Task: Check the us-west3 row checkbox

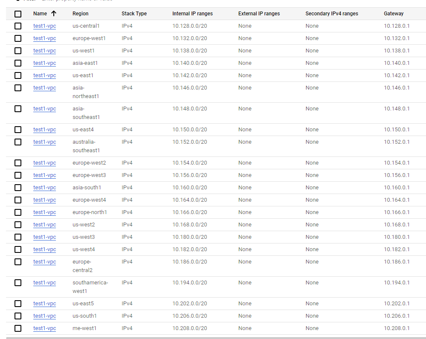Action: [18, 237]
